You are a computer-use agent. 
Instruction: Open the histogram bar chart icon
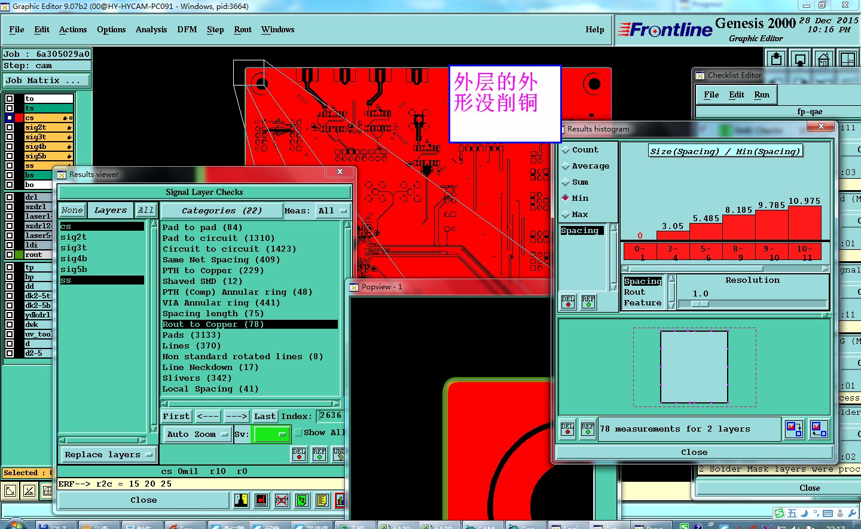pos(340,500)
